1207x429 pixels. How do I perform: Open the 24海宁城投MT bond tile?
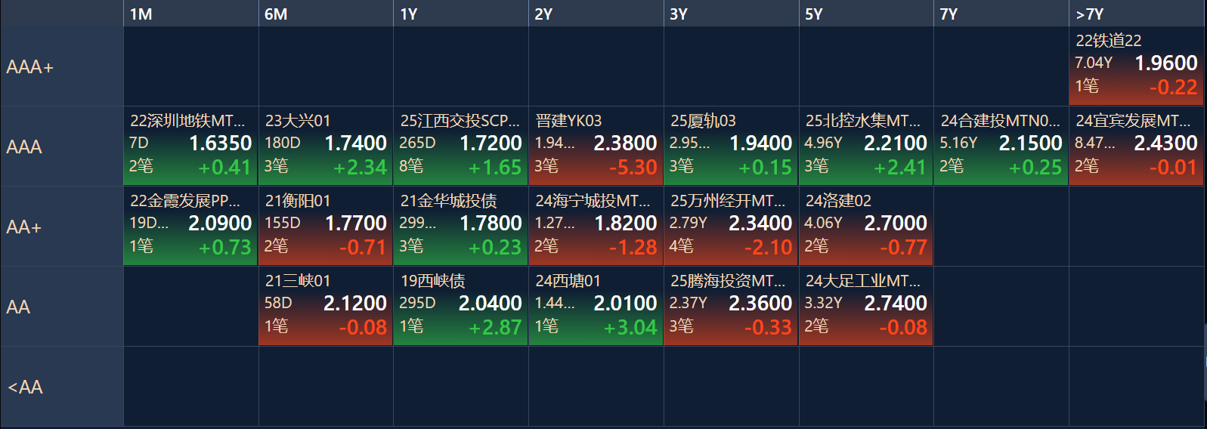(596, 227)
